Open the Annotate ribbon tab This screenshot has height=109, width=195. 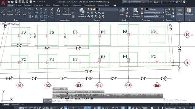(x=28, y=5)
